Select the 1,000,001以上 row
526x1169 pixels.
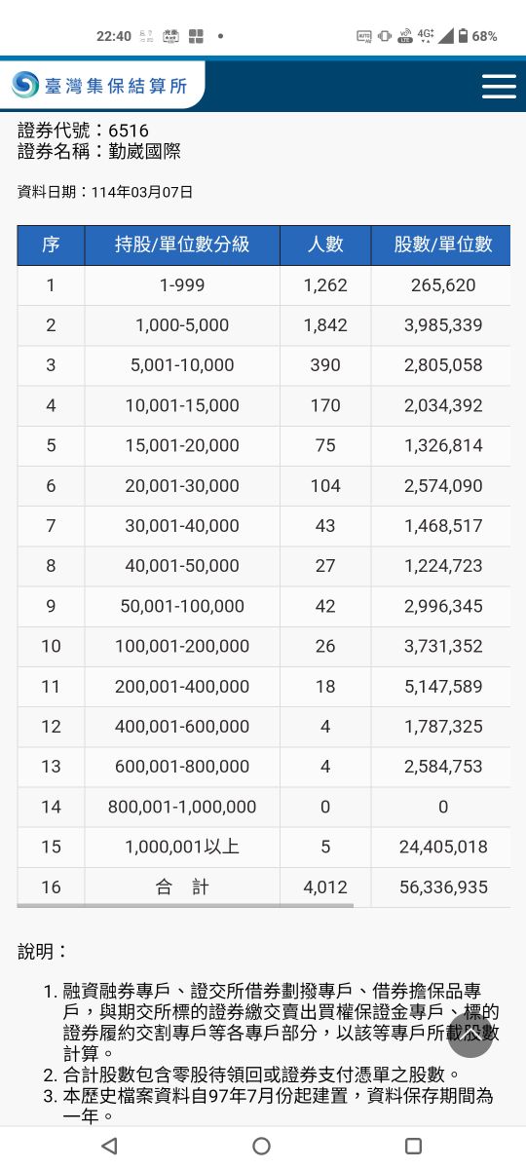263,847
